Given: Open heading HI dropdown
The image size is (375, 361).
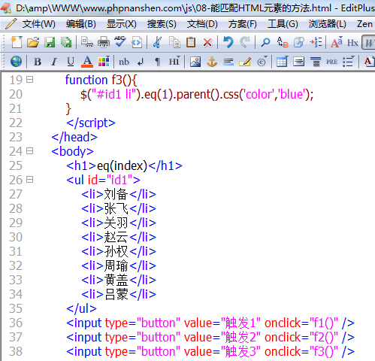Looking at the screenshot, I should pos(174,62).
